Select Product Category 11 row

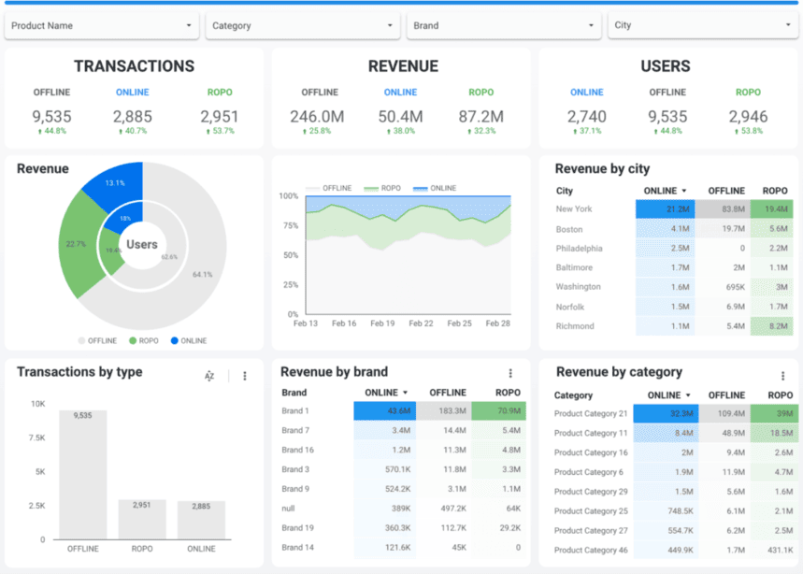[x=675, y=433]
